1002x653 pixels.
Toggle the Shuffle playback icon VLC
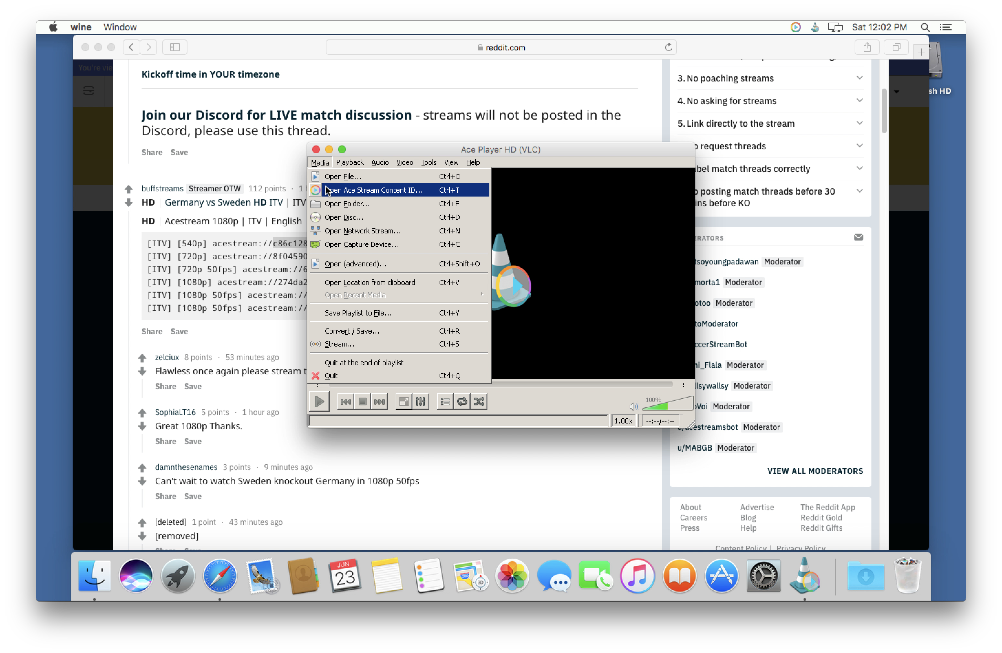479,401
